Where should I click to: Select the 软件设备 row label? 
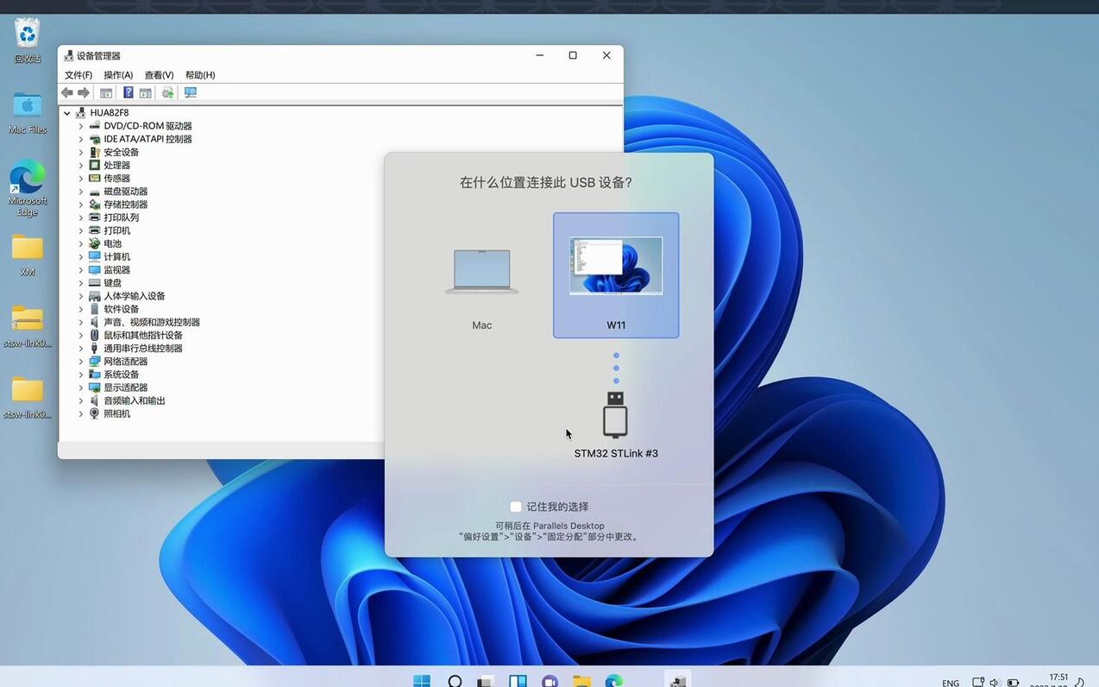[x=122, y=309]
